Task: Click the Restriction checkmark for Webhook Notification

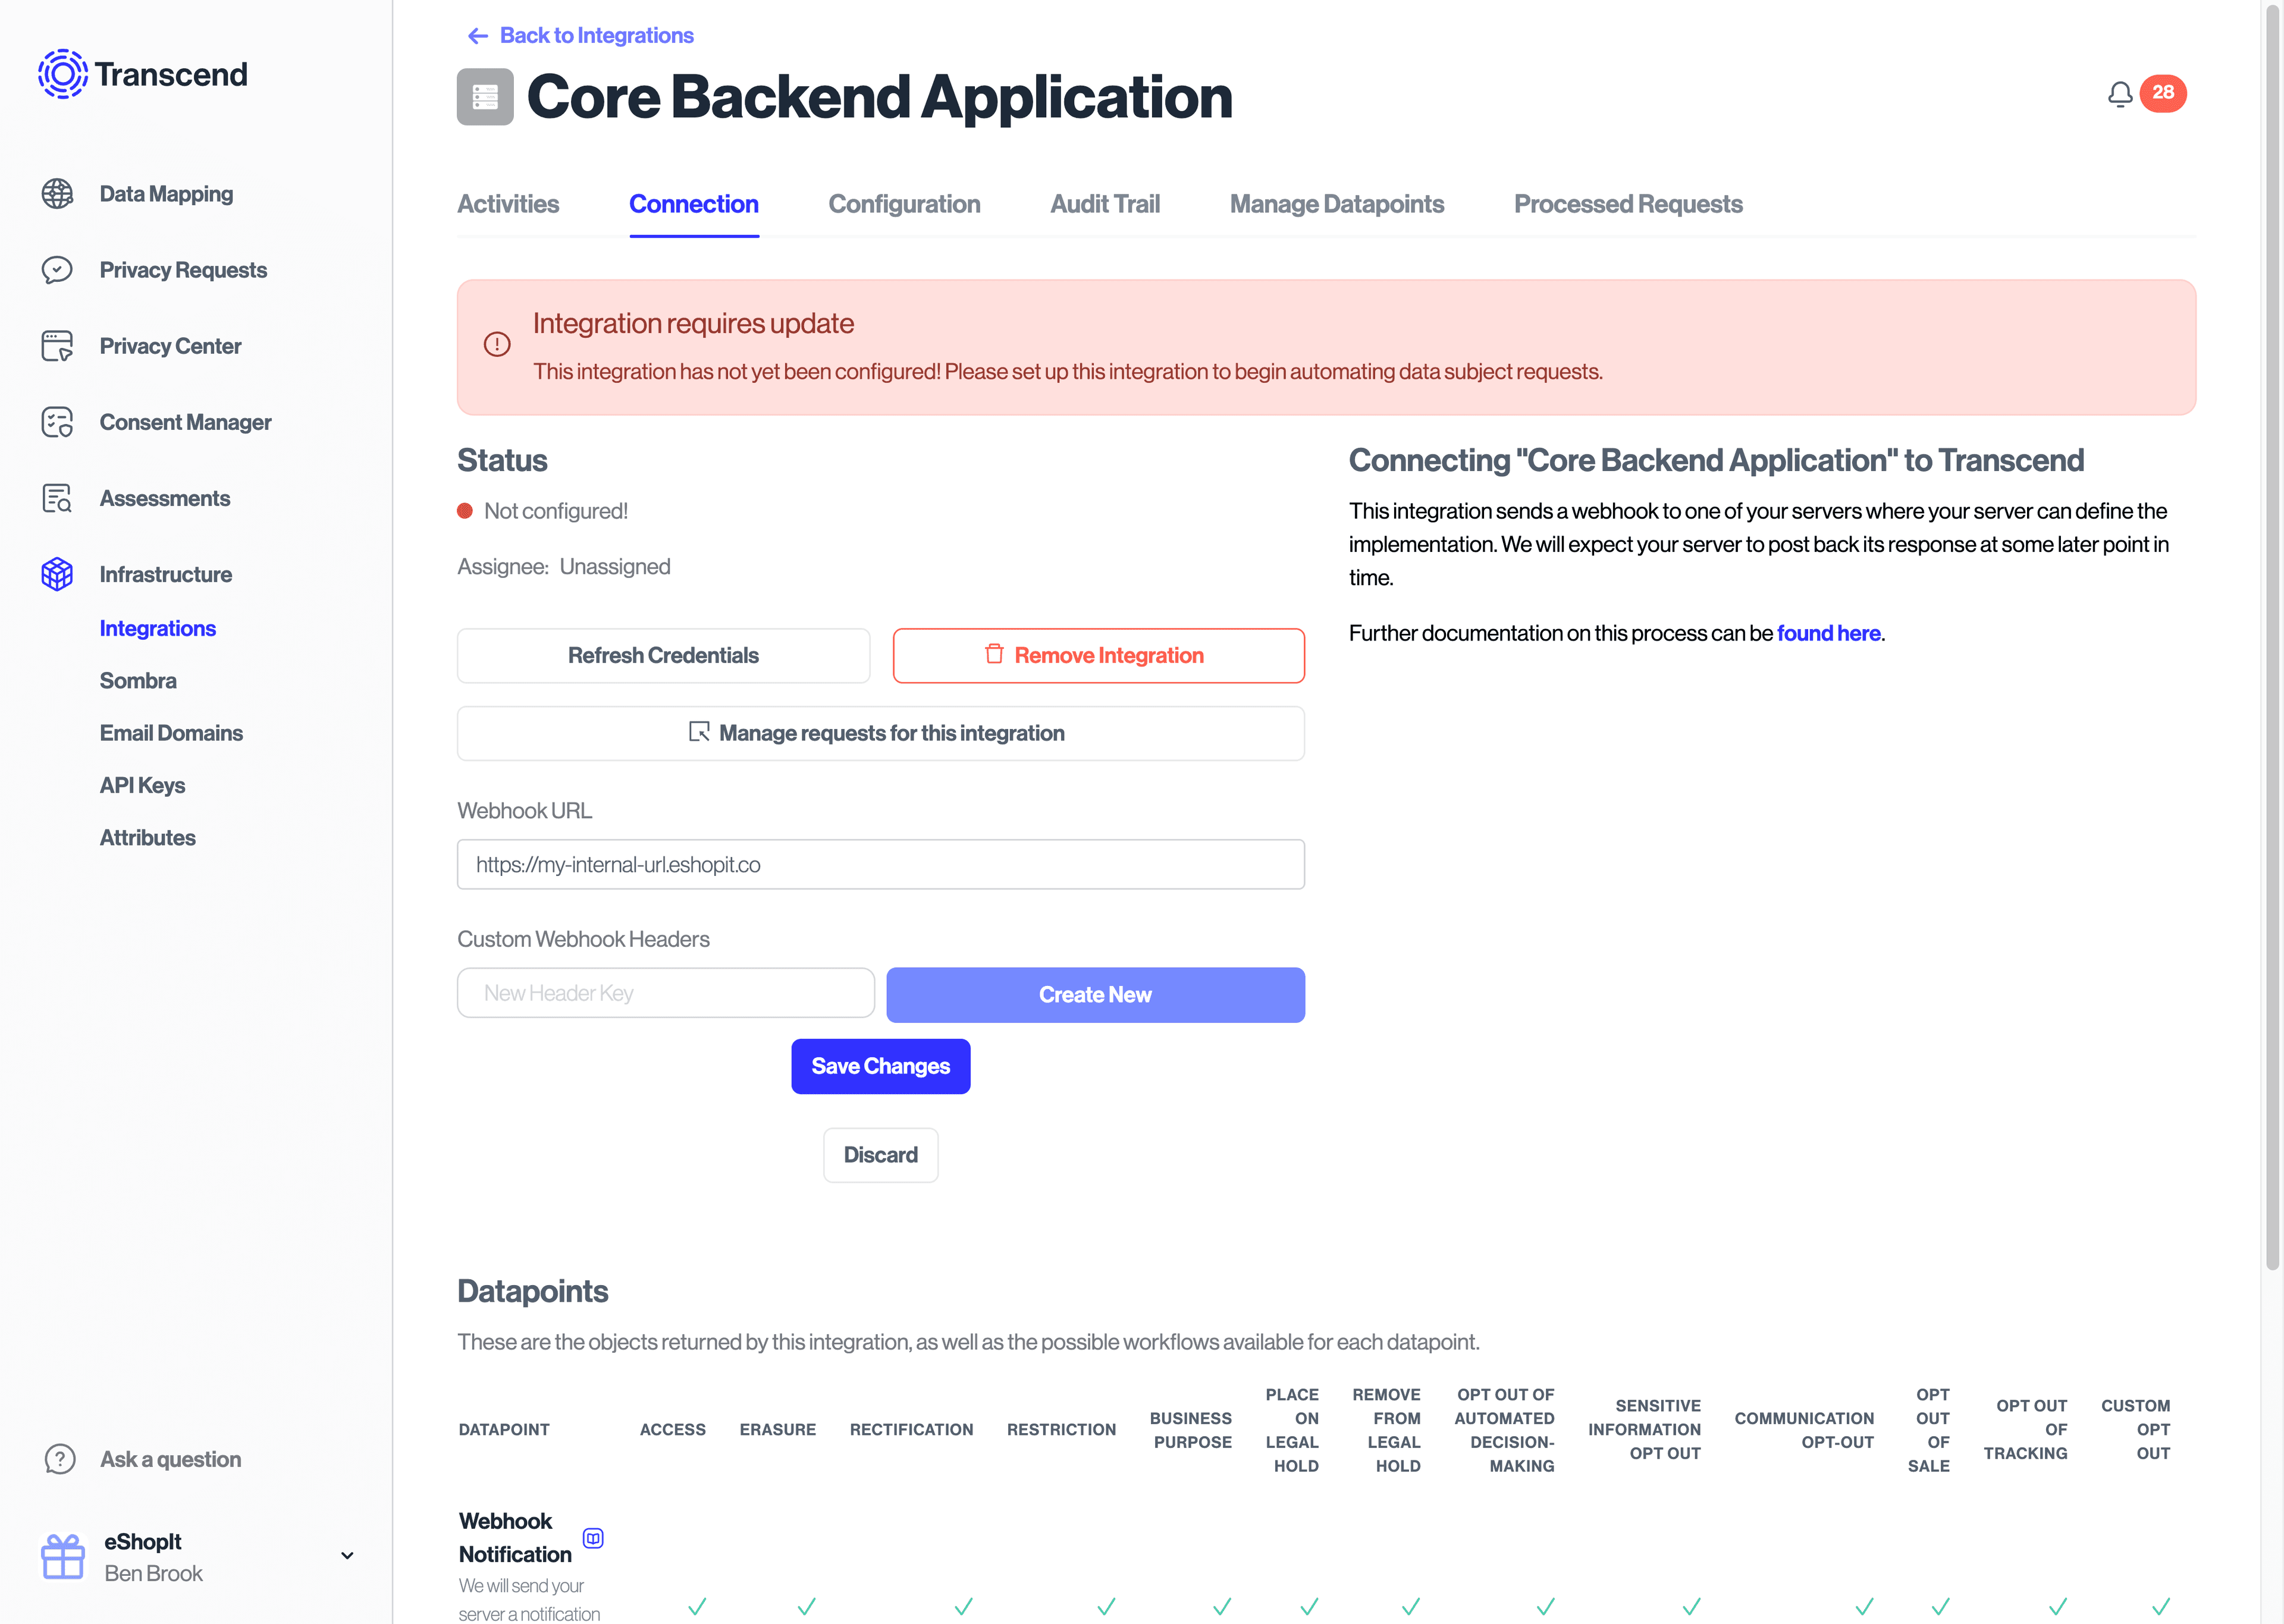Action: click(x=1106, y=1606)
